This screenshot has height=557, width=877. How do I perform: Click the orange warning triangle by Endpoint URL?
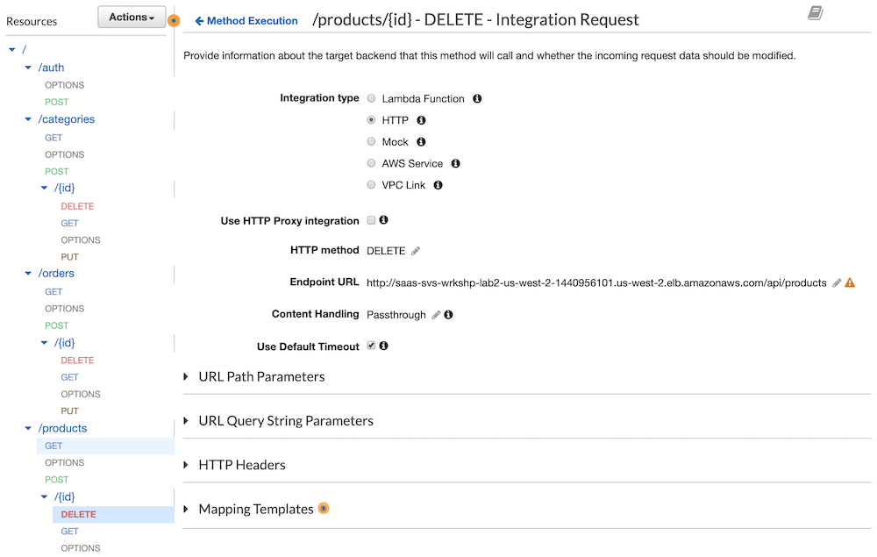850,282
